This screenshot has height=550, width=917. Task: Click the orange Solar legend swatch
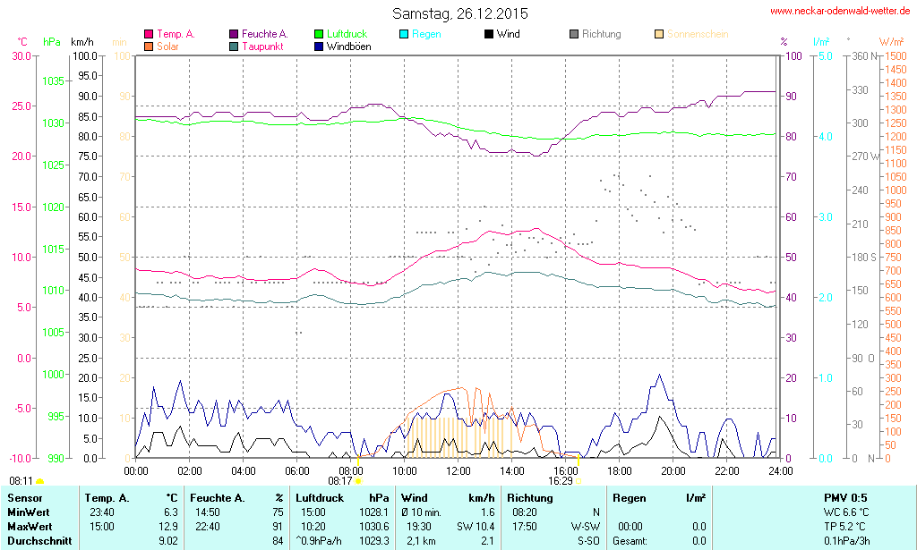pyautogui.click(x=149, y=46)
